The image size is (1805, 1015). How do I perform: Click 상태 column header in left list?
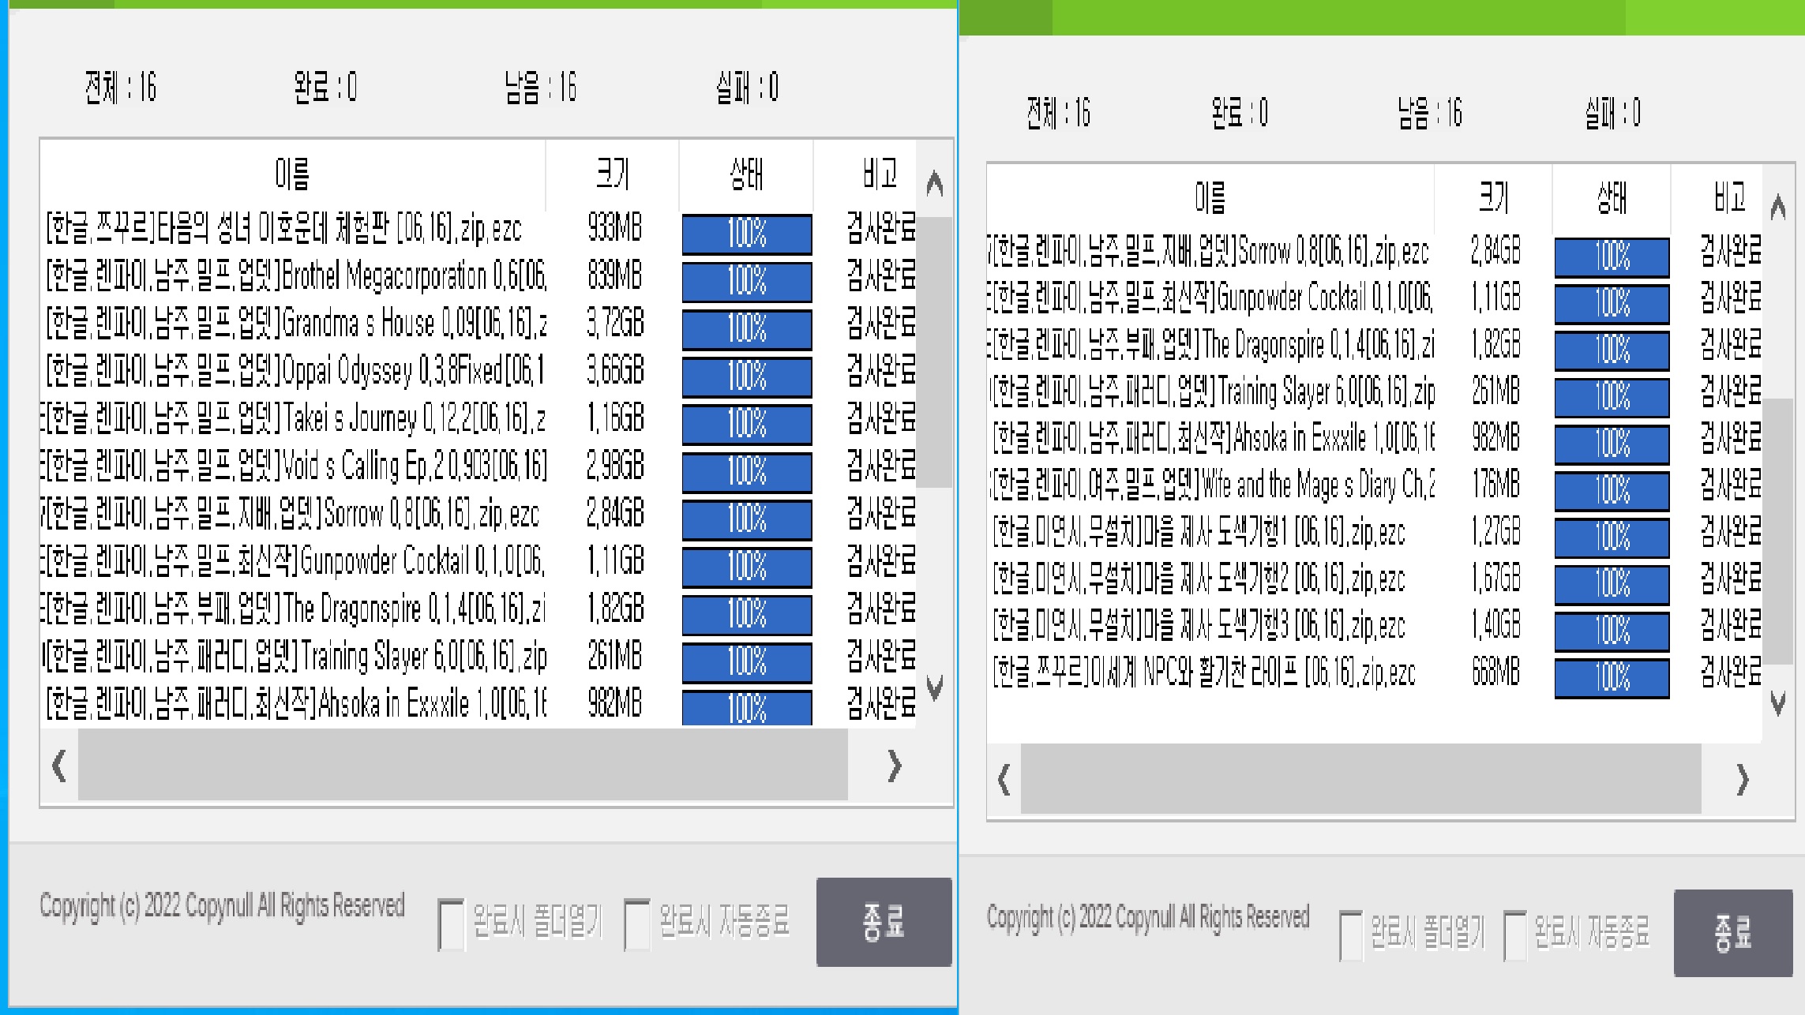click(x=746, y=174)
